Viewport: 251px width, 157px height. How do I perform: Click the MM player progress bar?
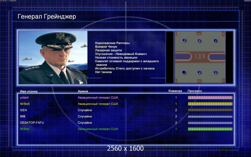[x=210, y=116]
